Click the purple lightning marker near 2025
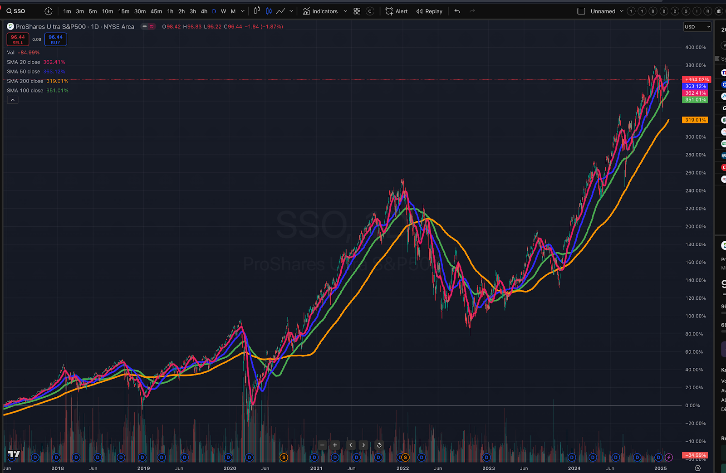Viewport: 726px width, 473px height. 669,457
